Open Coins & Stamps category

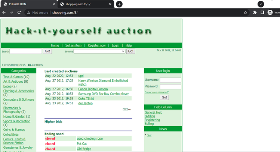pos(14,130)
